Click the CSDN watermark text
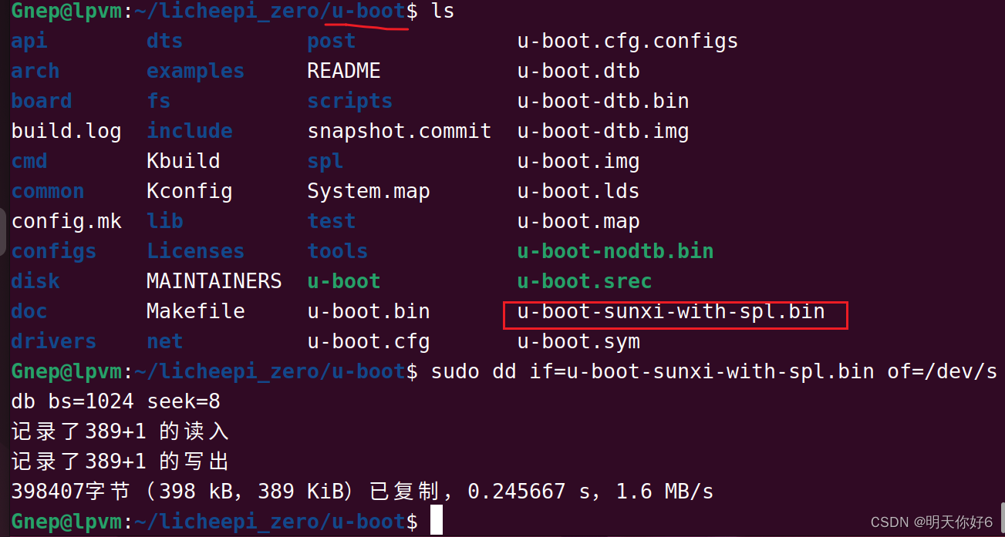The height and width of the screenshot is (537, 1005). (x=935, y=520)
